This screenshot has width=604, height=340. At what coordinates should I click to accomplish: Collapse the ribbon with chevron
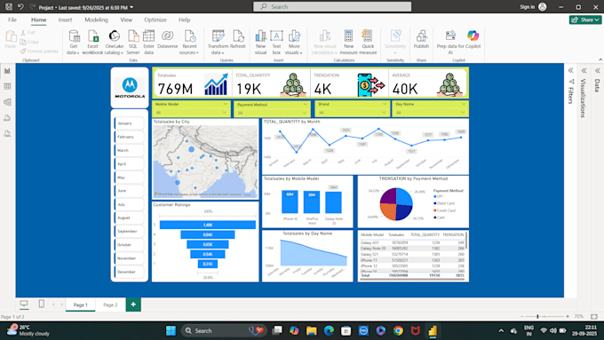pos(600,59)
